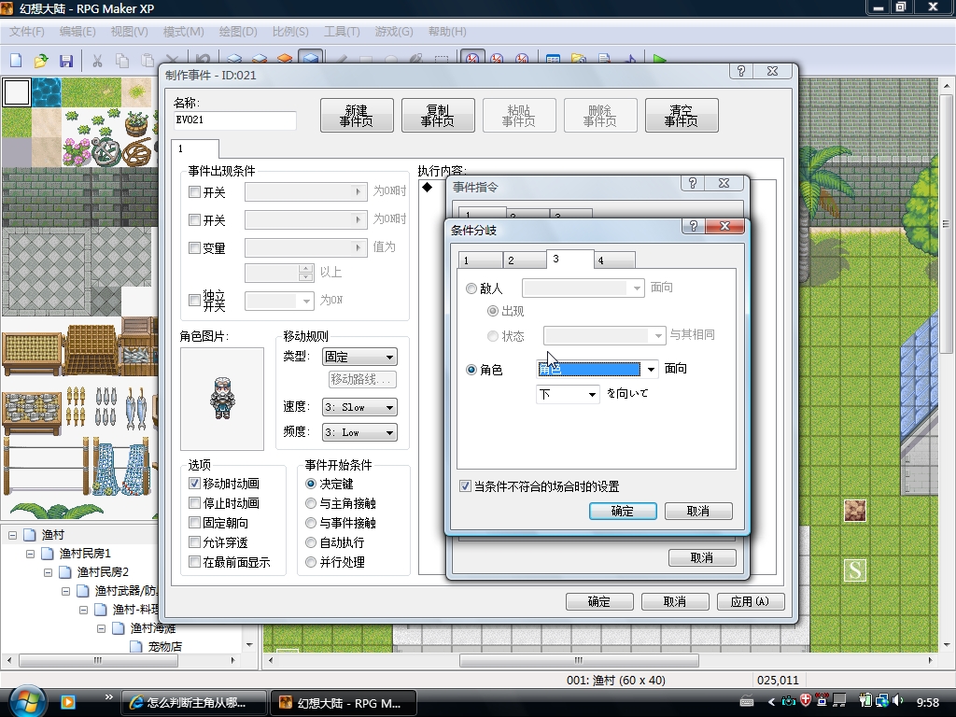Click the Copy toolbar icon
The image size is (956, 717).
(122, 60)
